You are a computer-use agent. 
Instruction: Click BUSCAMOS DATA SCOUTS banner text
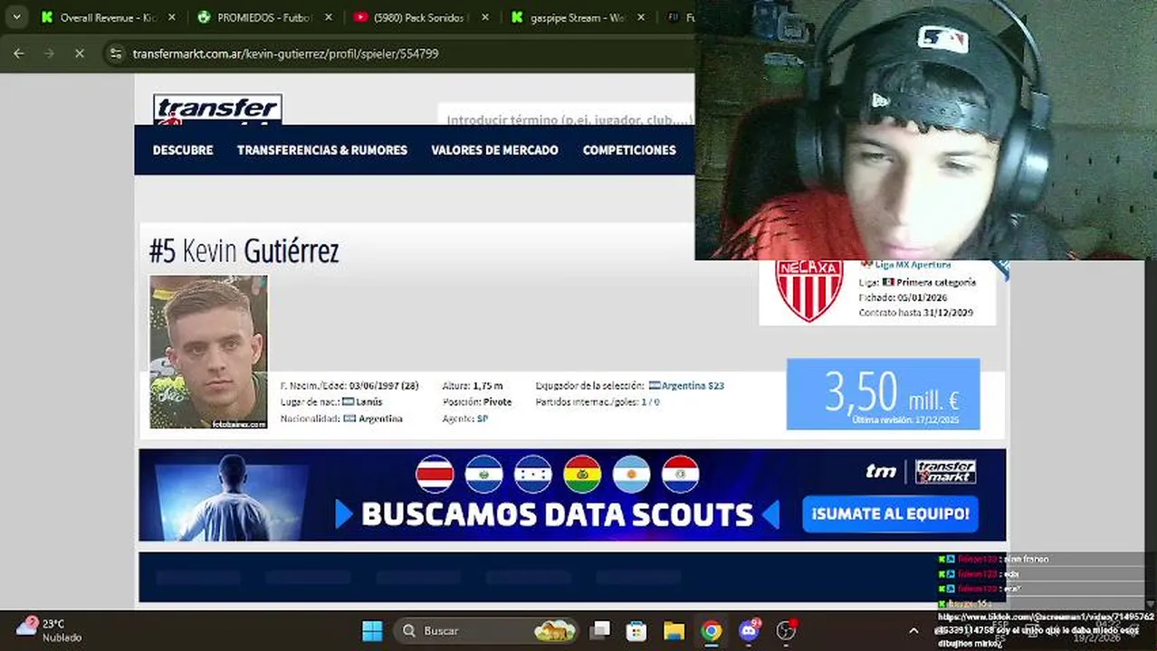[x=557, y=514]
